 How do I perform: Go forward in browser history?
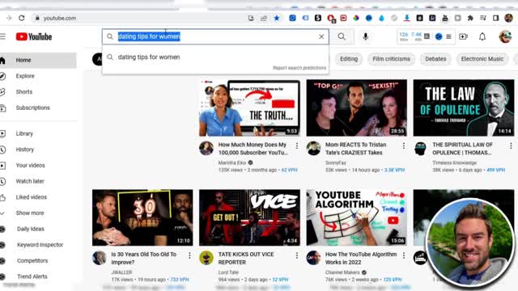click(x=9, y=18)
